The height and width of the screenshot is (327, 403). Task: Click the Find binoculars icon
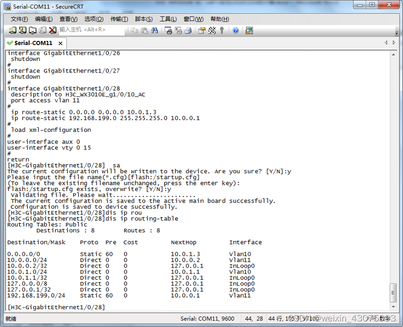154,30
